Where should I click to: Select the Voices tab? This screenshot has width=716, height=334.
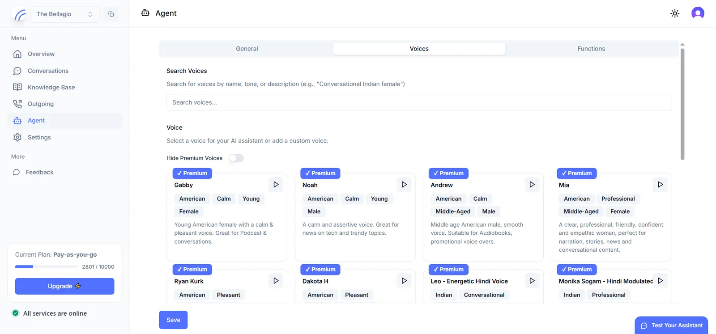pyautogui.click(x=419, y=49)
